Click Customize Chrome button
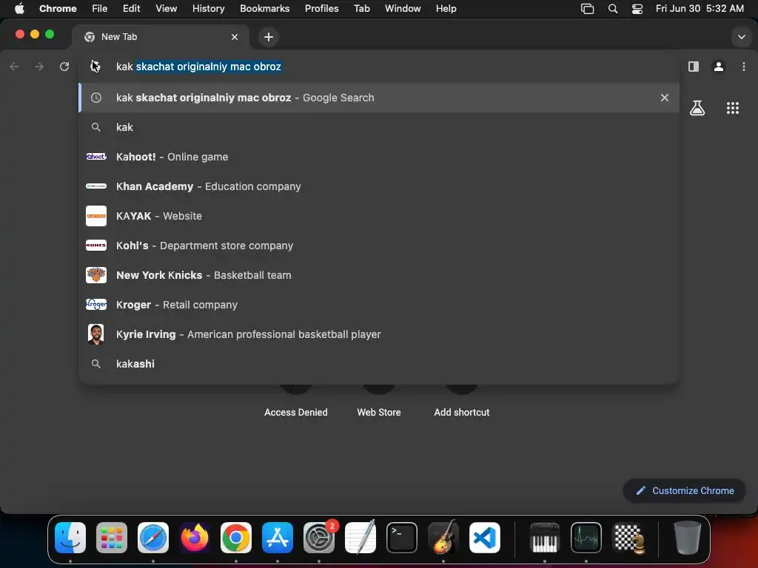758x568 pixels. 684,491
